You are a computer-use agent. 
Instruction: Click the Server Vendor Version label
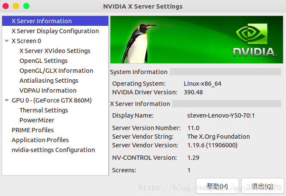145,145
